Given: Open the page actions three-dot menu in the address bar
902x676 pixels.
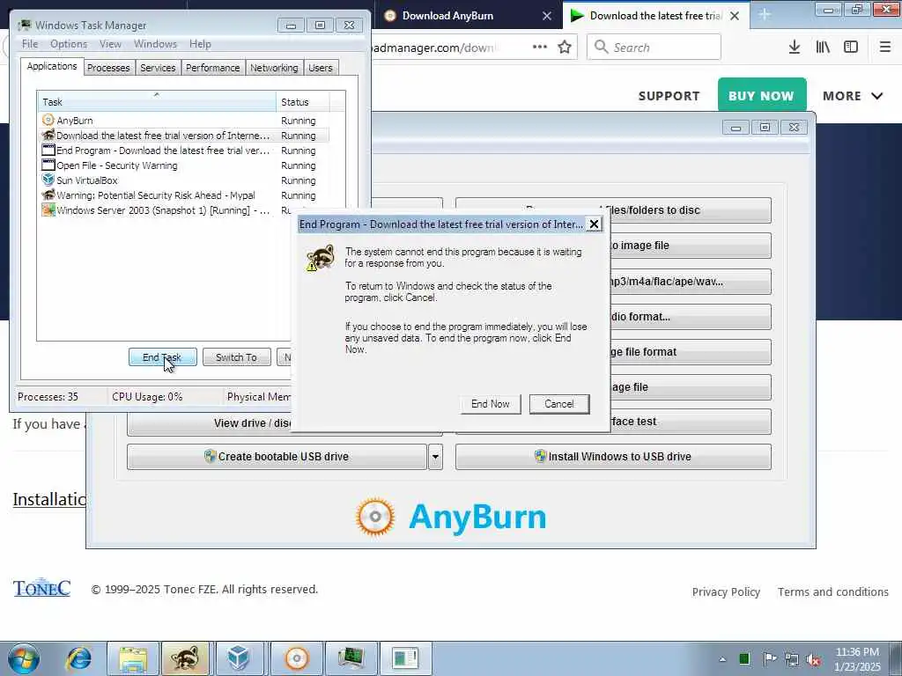Looking at the screenshot, I should (x=540, y=48).
